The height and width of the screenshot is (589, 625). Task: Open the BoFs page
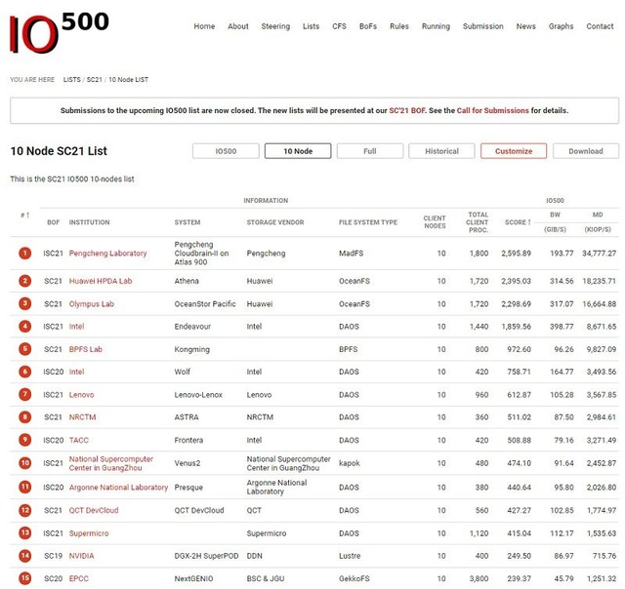(x=368, y=26)
